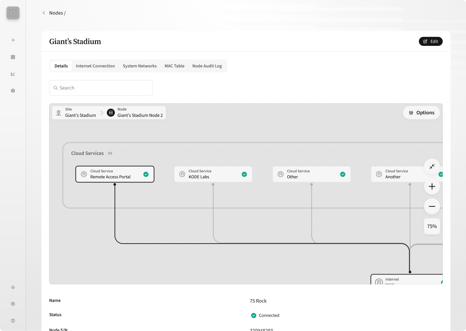
Task: Select the Other cloud service node
Action: point(312,174)
